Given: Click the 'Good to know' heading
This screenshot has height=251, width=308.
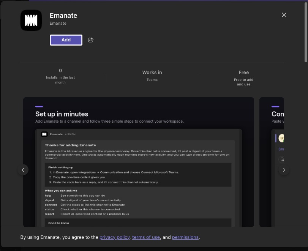Looking at the screenshot, I should click(58, 223).
